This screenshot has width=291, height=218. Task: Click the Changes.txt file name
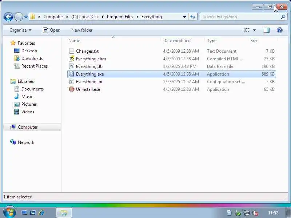[87, 51]
